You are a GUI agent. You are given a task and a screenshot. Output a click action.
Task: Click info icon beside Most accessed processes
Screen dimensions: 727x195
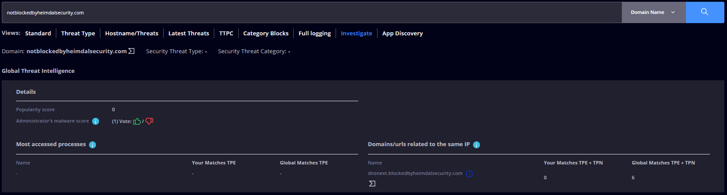tap(93, 145)
